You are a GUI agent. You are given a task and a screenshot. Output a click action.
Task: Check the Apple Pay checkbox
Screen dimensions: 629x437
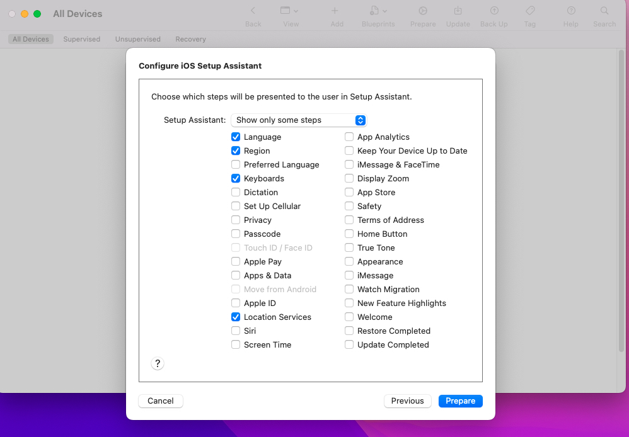click(x=236, y=262)
